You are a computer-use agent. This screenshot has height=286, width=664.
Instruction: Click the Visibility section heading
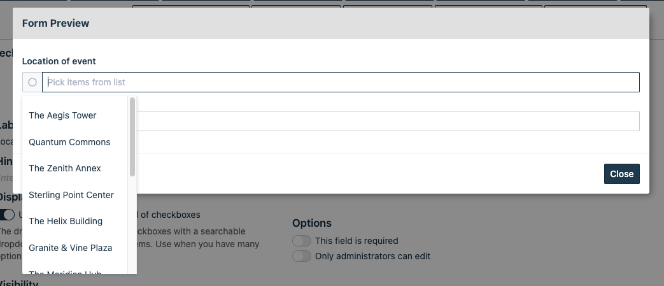(x=19, y=283)
